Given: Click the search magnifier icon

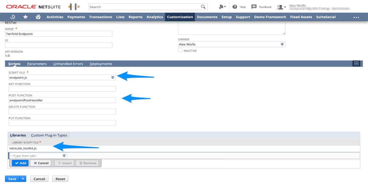Looking at the screenshot, I should click(x=203, y=7).
